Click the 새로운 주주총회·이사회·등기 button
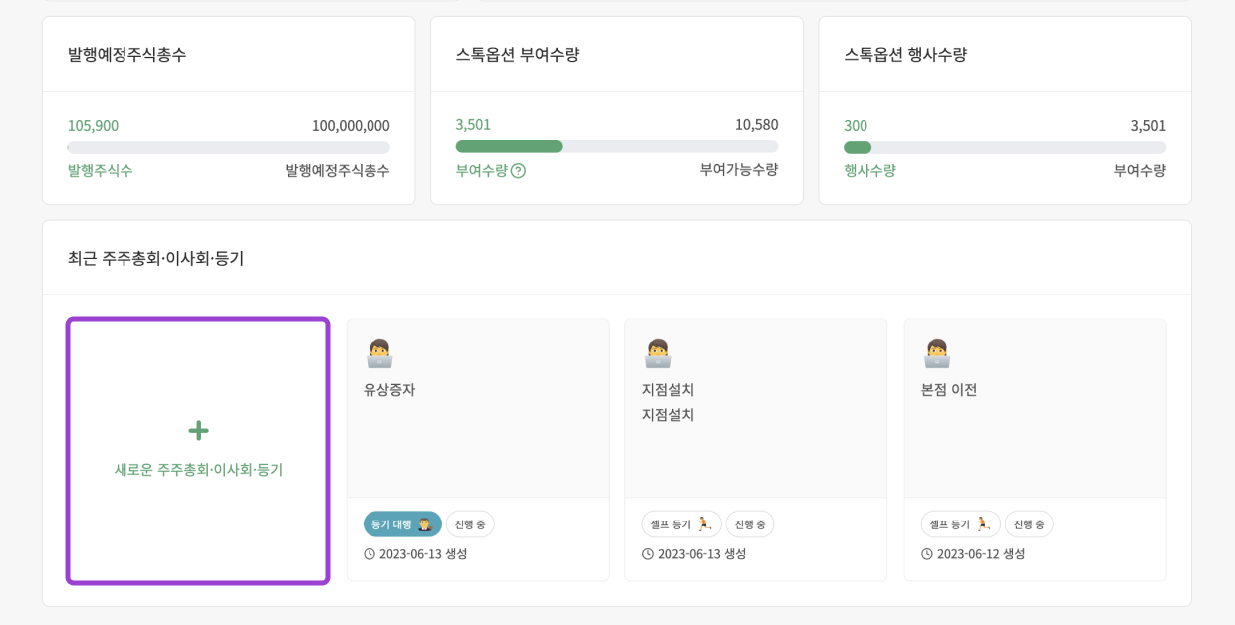This screenshot has height=625, width=1235. (198, 450)
